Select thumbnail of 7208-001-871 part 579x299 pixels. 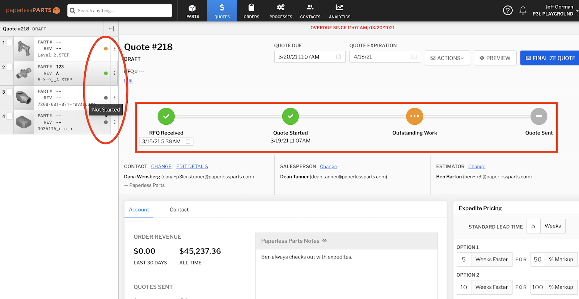24,98
